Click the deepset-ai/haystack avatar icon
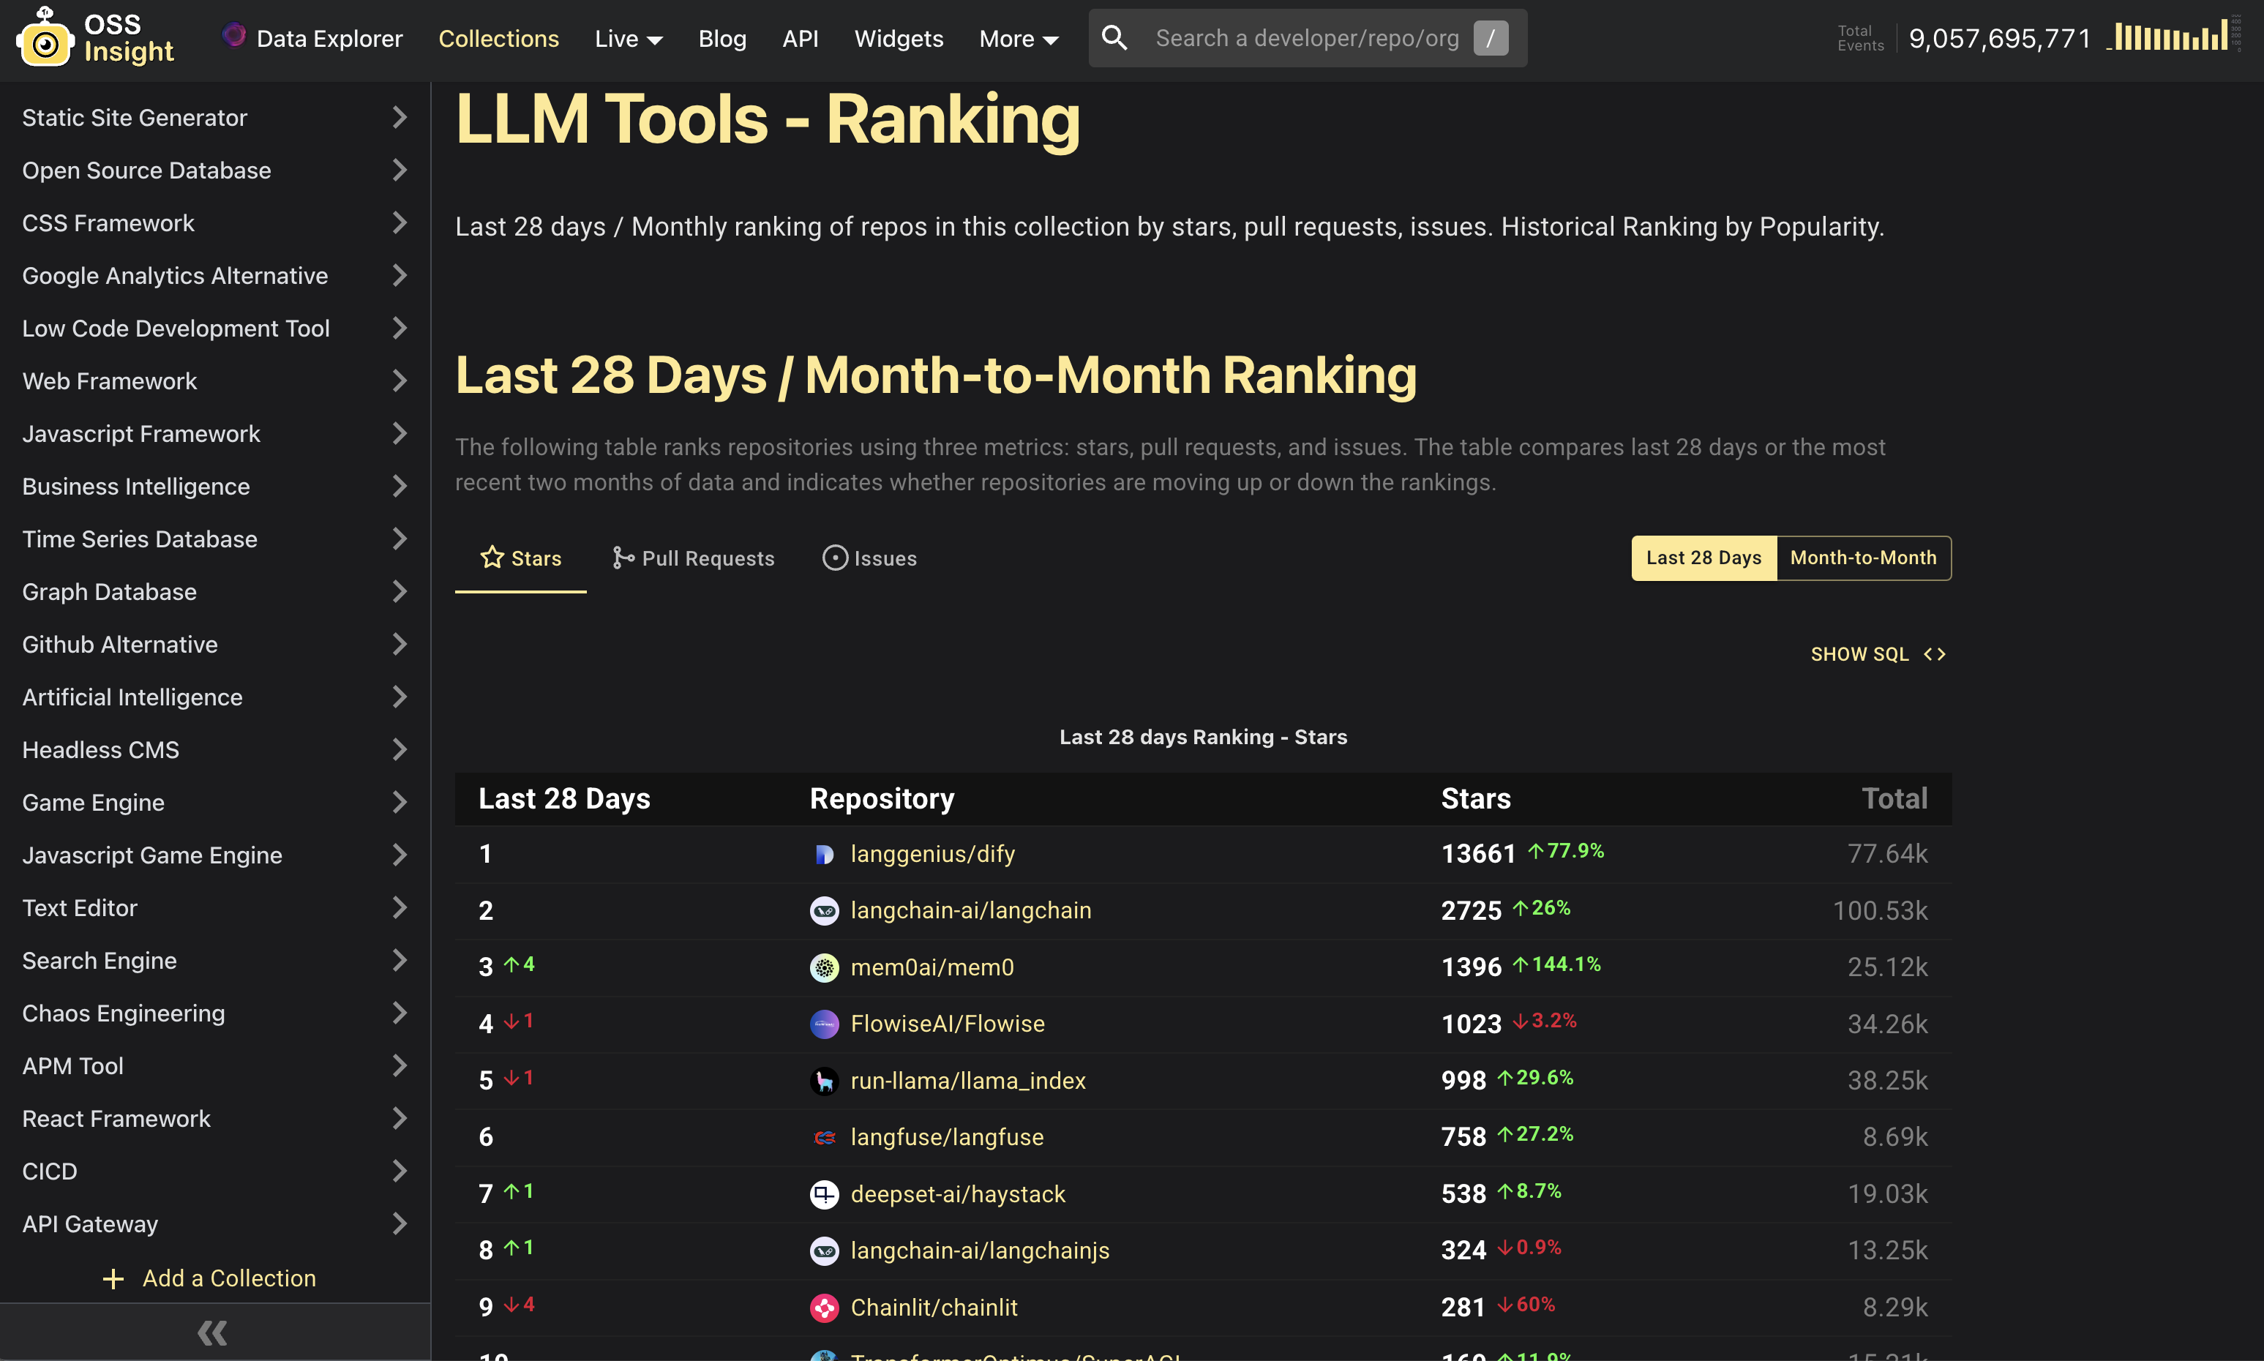Viewport: 2264px width, 1361px height. click(823, 1194)
